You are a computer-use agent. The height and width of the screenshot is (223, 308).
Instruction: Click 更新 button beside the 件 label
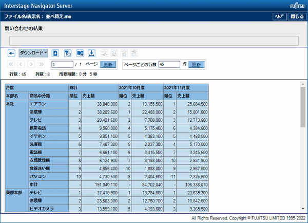[196, 64]
